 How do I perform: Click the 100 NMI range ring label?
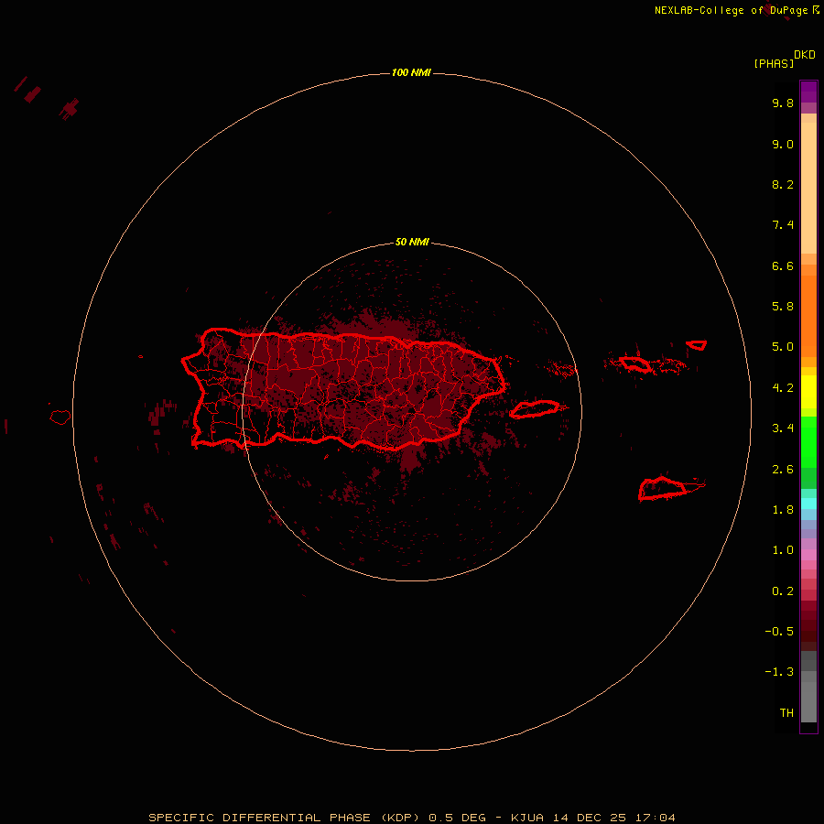click(x=411, y=72)
